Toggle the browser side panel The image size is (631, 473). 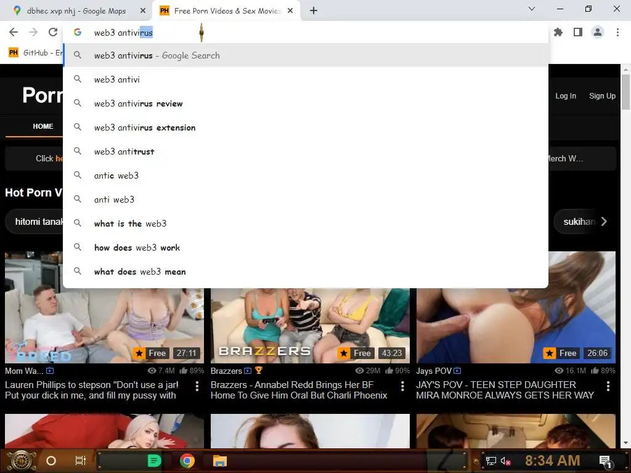(578, 32)
